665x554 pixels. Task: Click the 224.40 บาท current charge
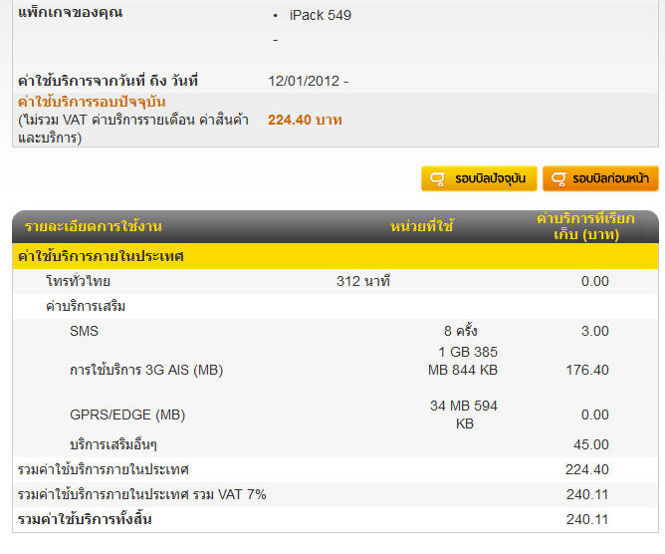click(305, 120)
